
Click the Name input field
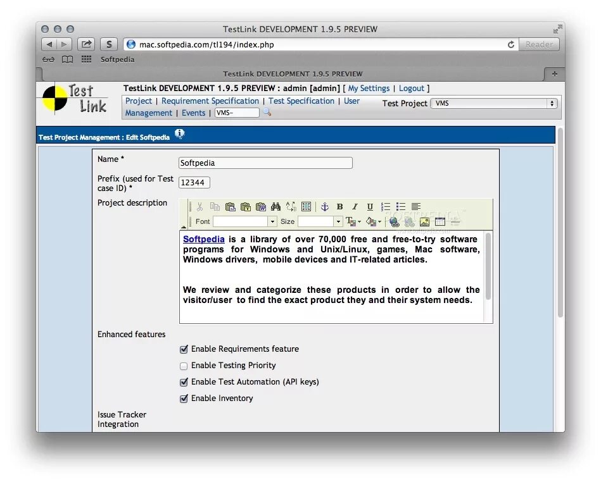point(265,163)
